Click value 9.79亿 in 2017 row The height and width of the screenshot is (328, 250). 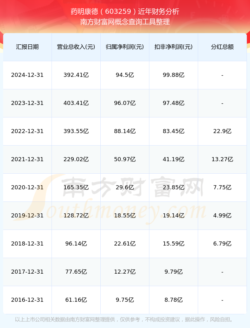(x=174, y=272)
